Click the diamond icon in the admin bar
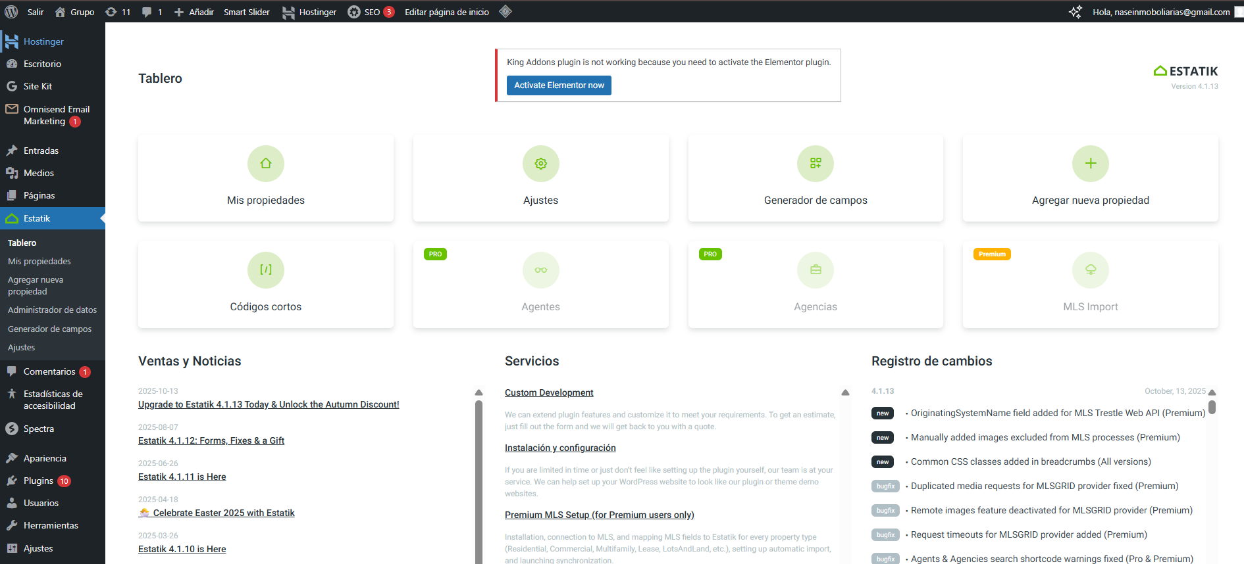1244x564 pixels. tap(505, 11)
